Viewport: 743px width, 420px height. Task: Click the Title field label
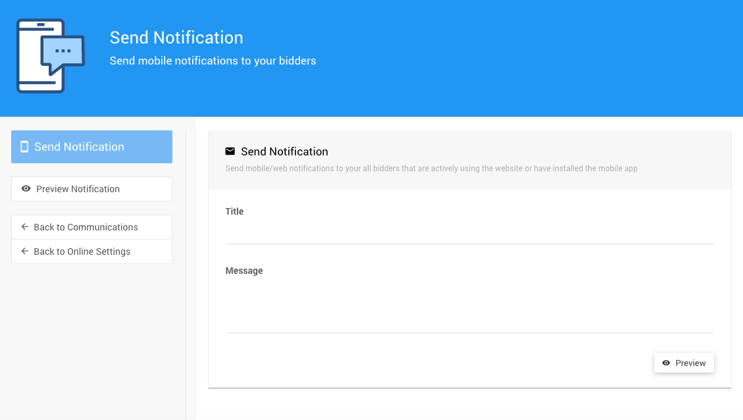[x=234, y=211]
